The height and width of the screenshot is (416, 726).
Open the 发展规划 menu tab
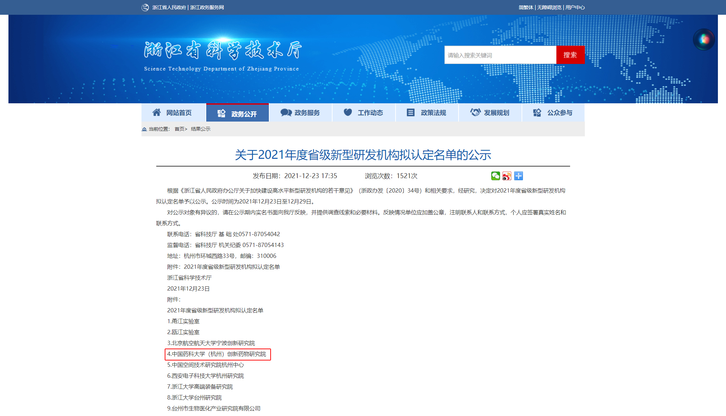tap(490, 112)
